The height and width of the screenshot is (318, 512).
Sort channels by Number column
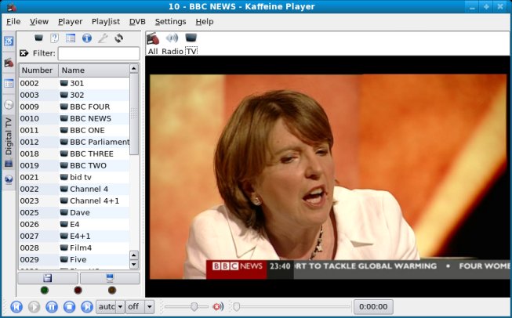point(38,70)
